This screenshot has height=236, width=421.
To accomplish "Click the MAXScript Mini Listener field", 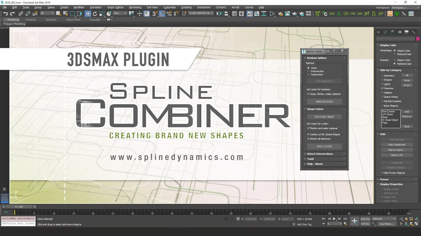I will point(18,224).
